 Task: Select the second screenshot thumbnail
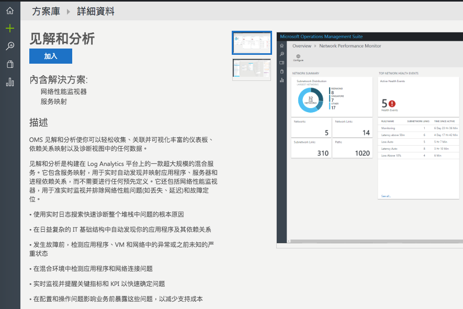click(252, 69)
